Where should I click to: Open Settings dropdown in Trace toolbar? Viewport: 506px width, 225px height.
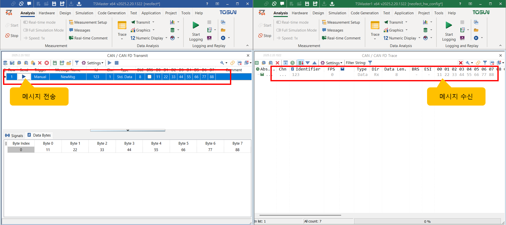coord(331,63)
